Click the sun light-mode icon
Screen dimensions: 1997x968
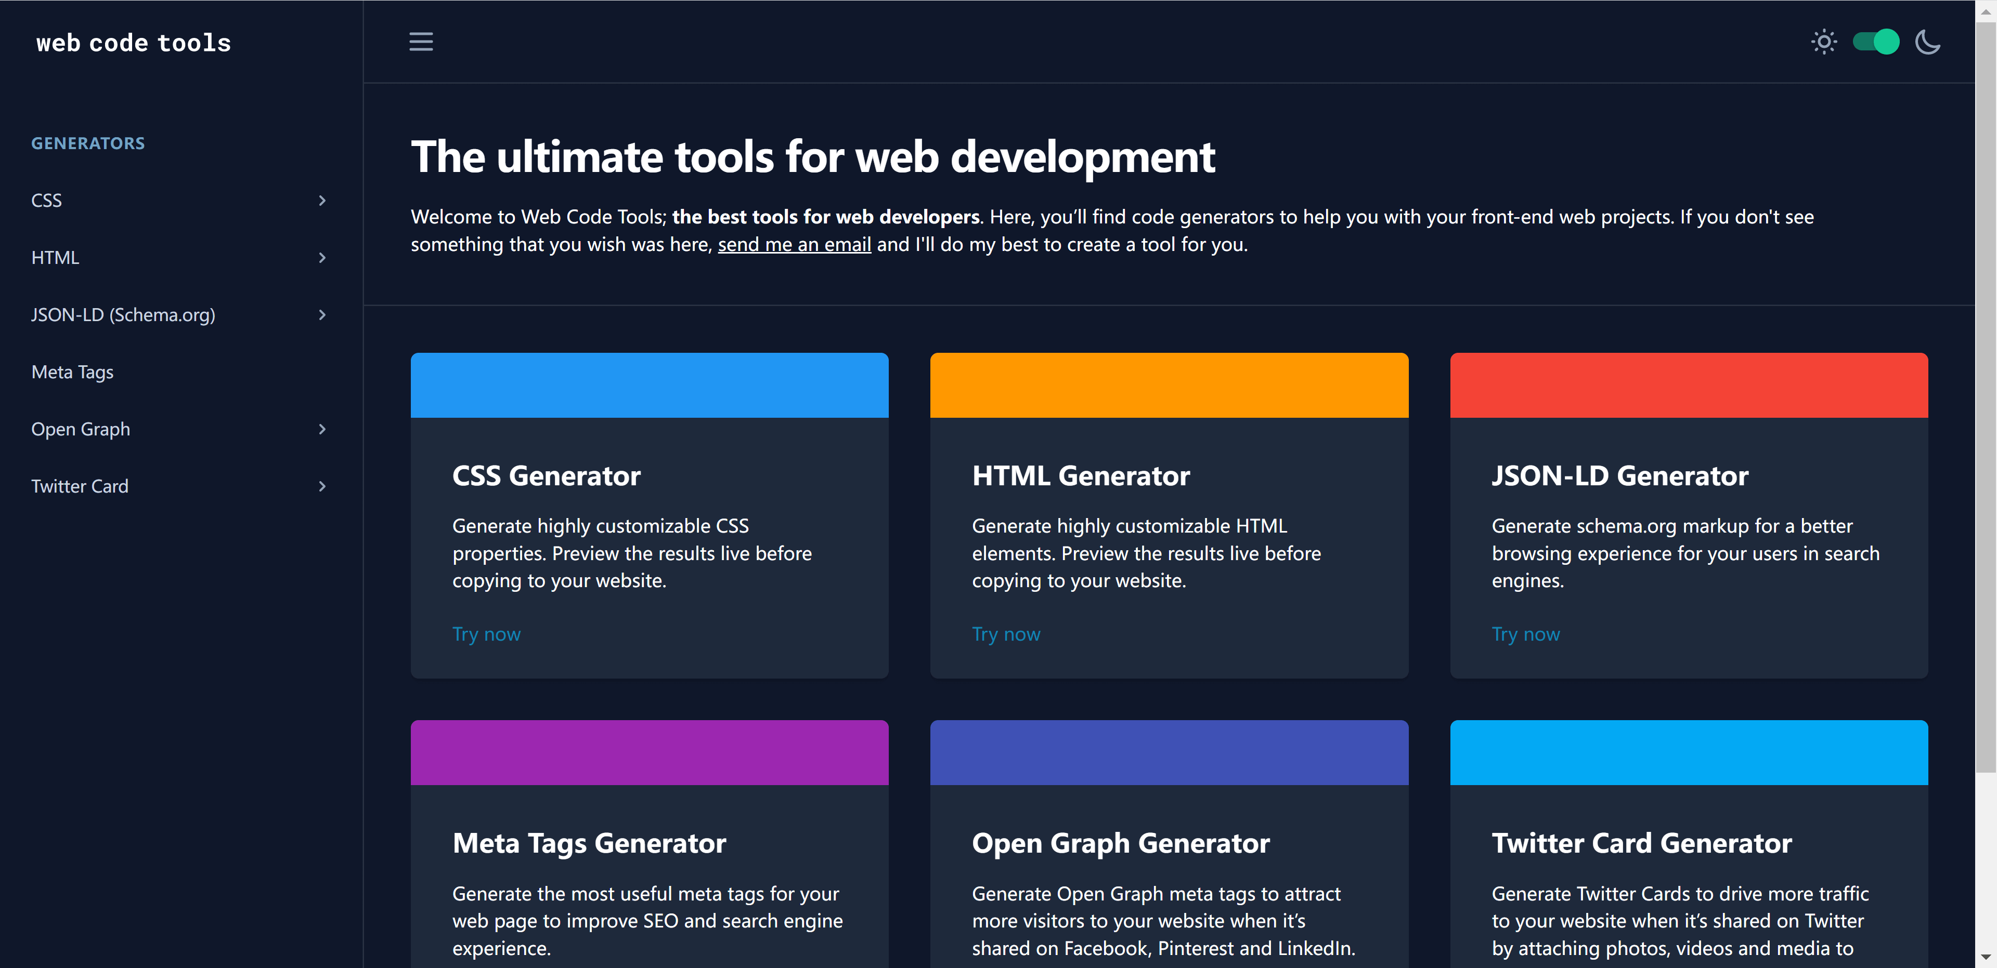pyautogui.click(x=1823, y=42)
